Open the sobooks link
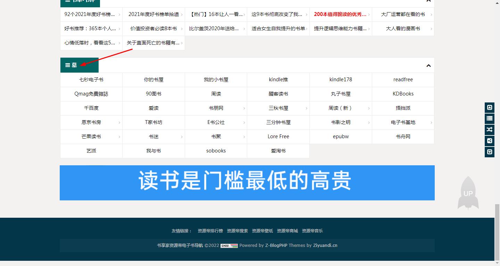Image resolution: width=500 pixels, height=266 pixels. pyautogui.click(x=216, y=151)
